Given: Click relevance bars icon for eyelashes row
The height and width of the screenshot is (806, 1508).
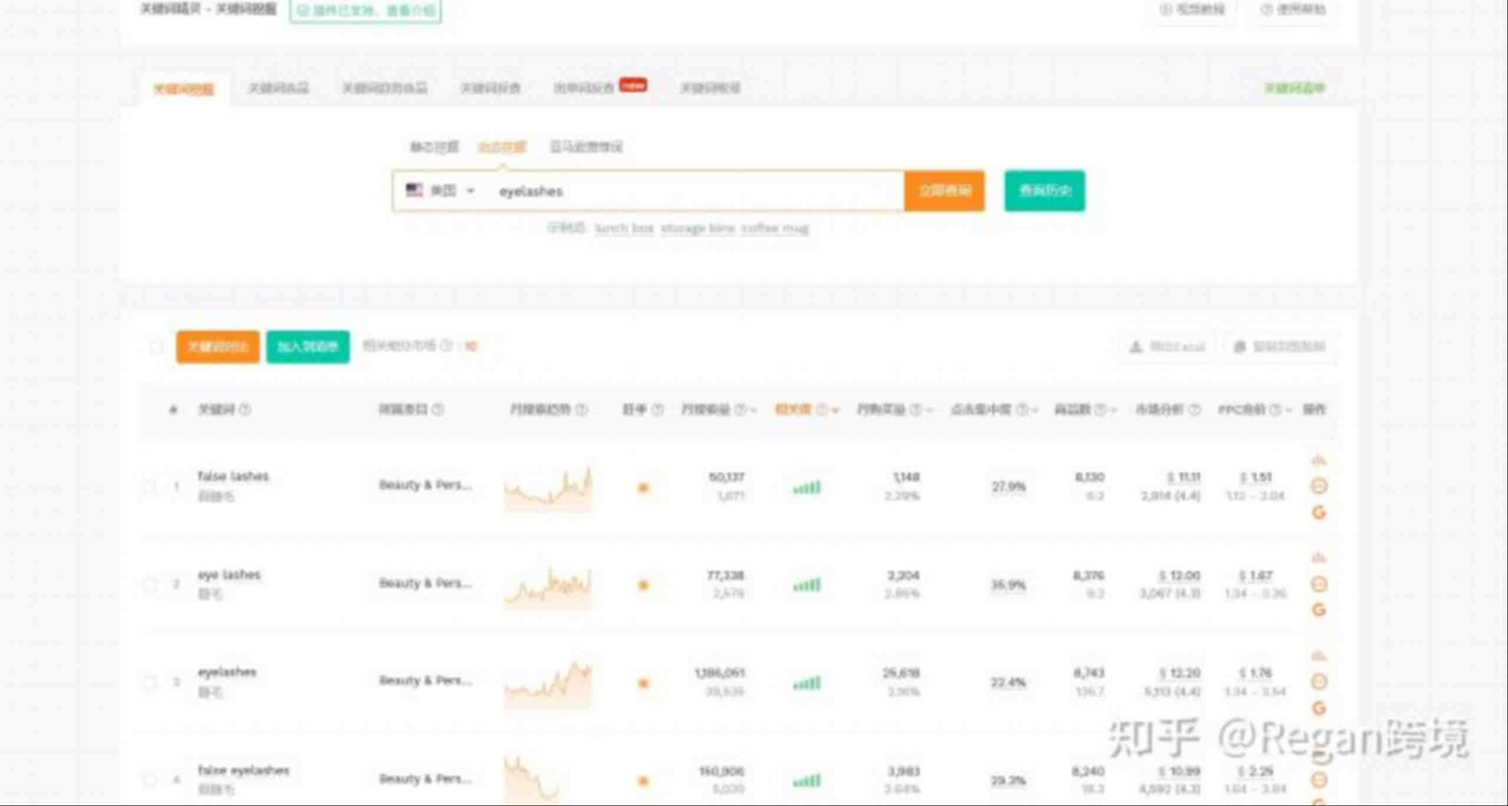Looking at the screenshot, I should click(x=806, y=683).
